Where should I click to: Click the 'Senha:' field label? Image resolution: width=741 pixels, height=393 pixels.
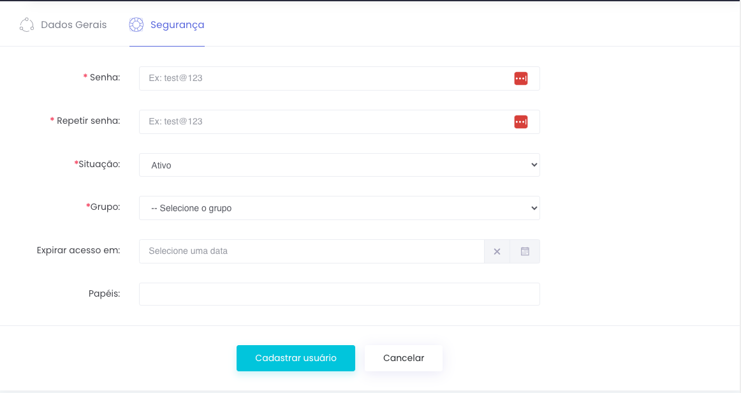click(105, 77)
